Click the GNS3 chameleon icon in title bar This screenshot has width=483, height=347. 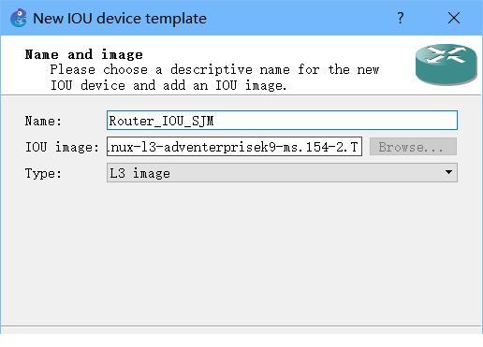(x=19, y=18)
